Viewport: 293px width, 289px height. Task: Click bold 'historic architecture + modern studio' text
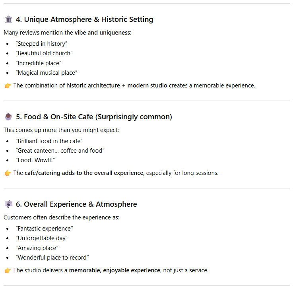[x=116, y=85]
